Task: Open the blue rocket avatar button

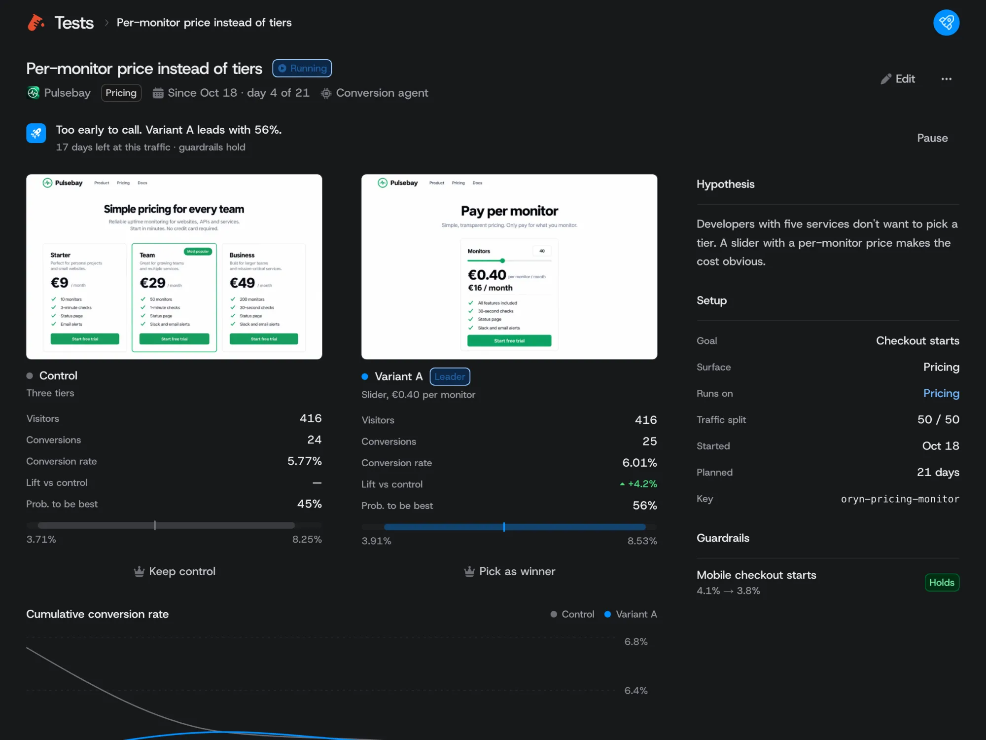Action: 946,23
